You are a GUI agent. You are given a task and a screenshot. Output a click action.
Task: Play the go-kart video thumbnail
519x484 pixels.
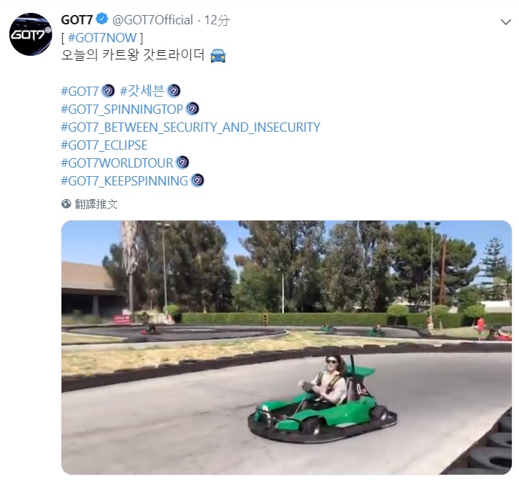point(287,347)
